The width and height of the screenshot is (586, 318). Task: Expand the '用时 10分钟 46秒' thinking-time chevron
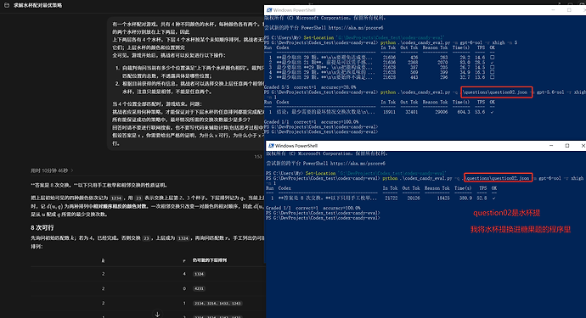click(x=72, y=170)
